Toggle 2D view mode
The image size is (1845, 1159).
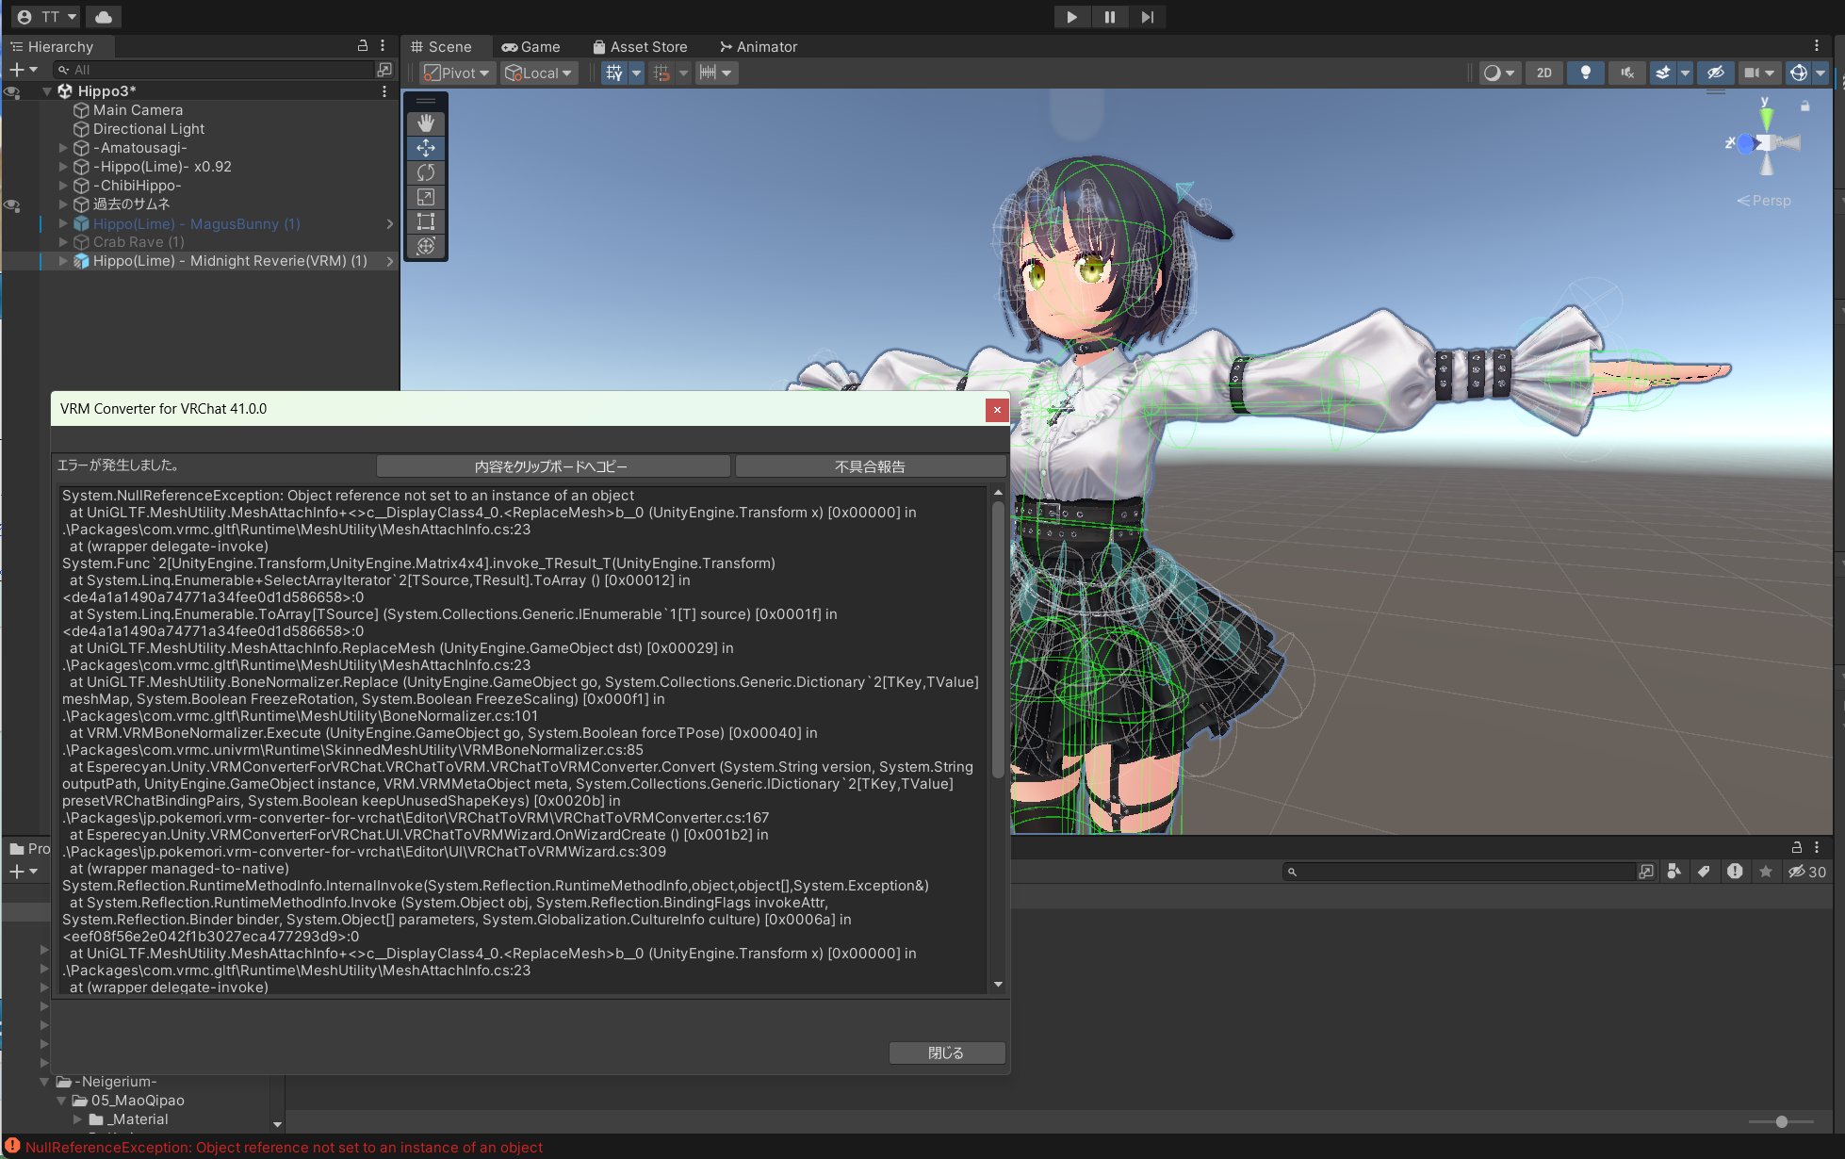pyautogui.click(x=1543, y=73)
